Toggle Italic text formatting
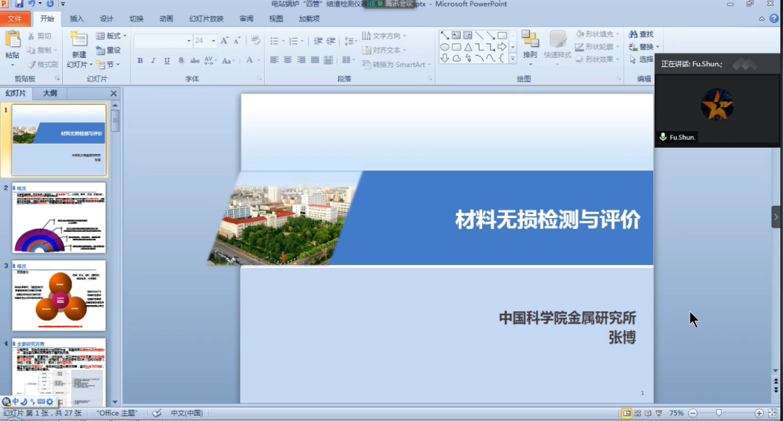This screenshot has height=421, width=783. pos(154,61)
